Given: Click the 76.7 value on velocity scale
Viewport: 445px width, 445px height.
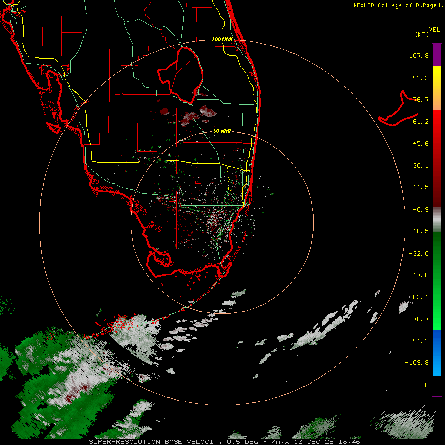Looking at the screenshot, I should click(421, 99).
